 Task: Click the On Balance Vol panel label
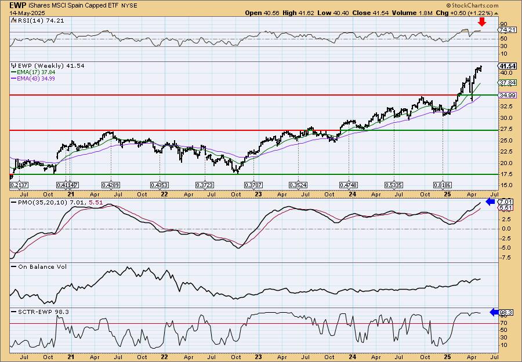click(x=42, y=266)
